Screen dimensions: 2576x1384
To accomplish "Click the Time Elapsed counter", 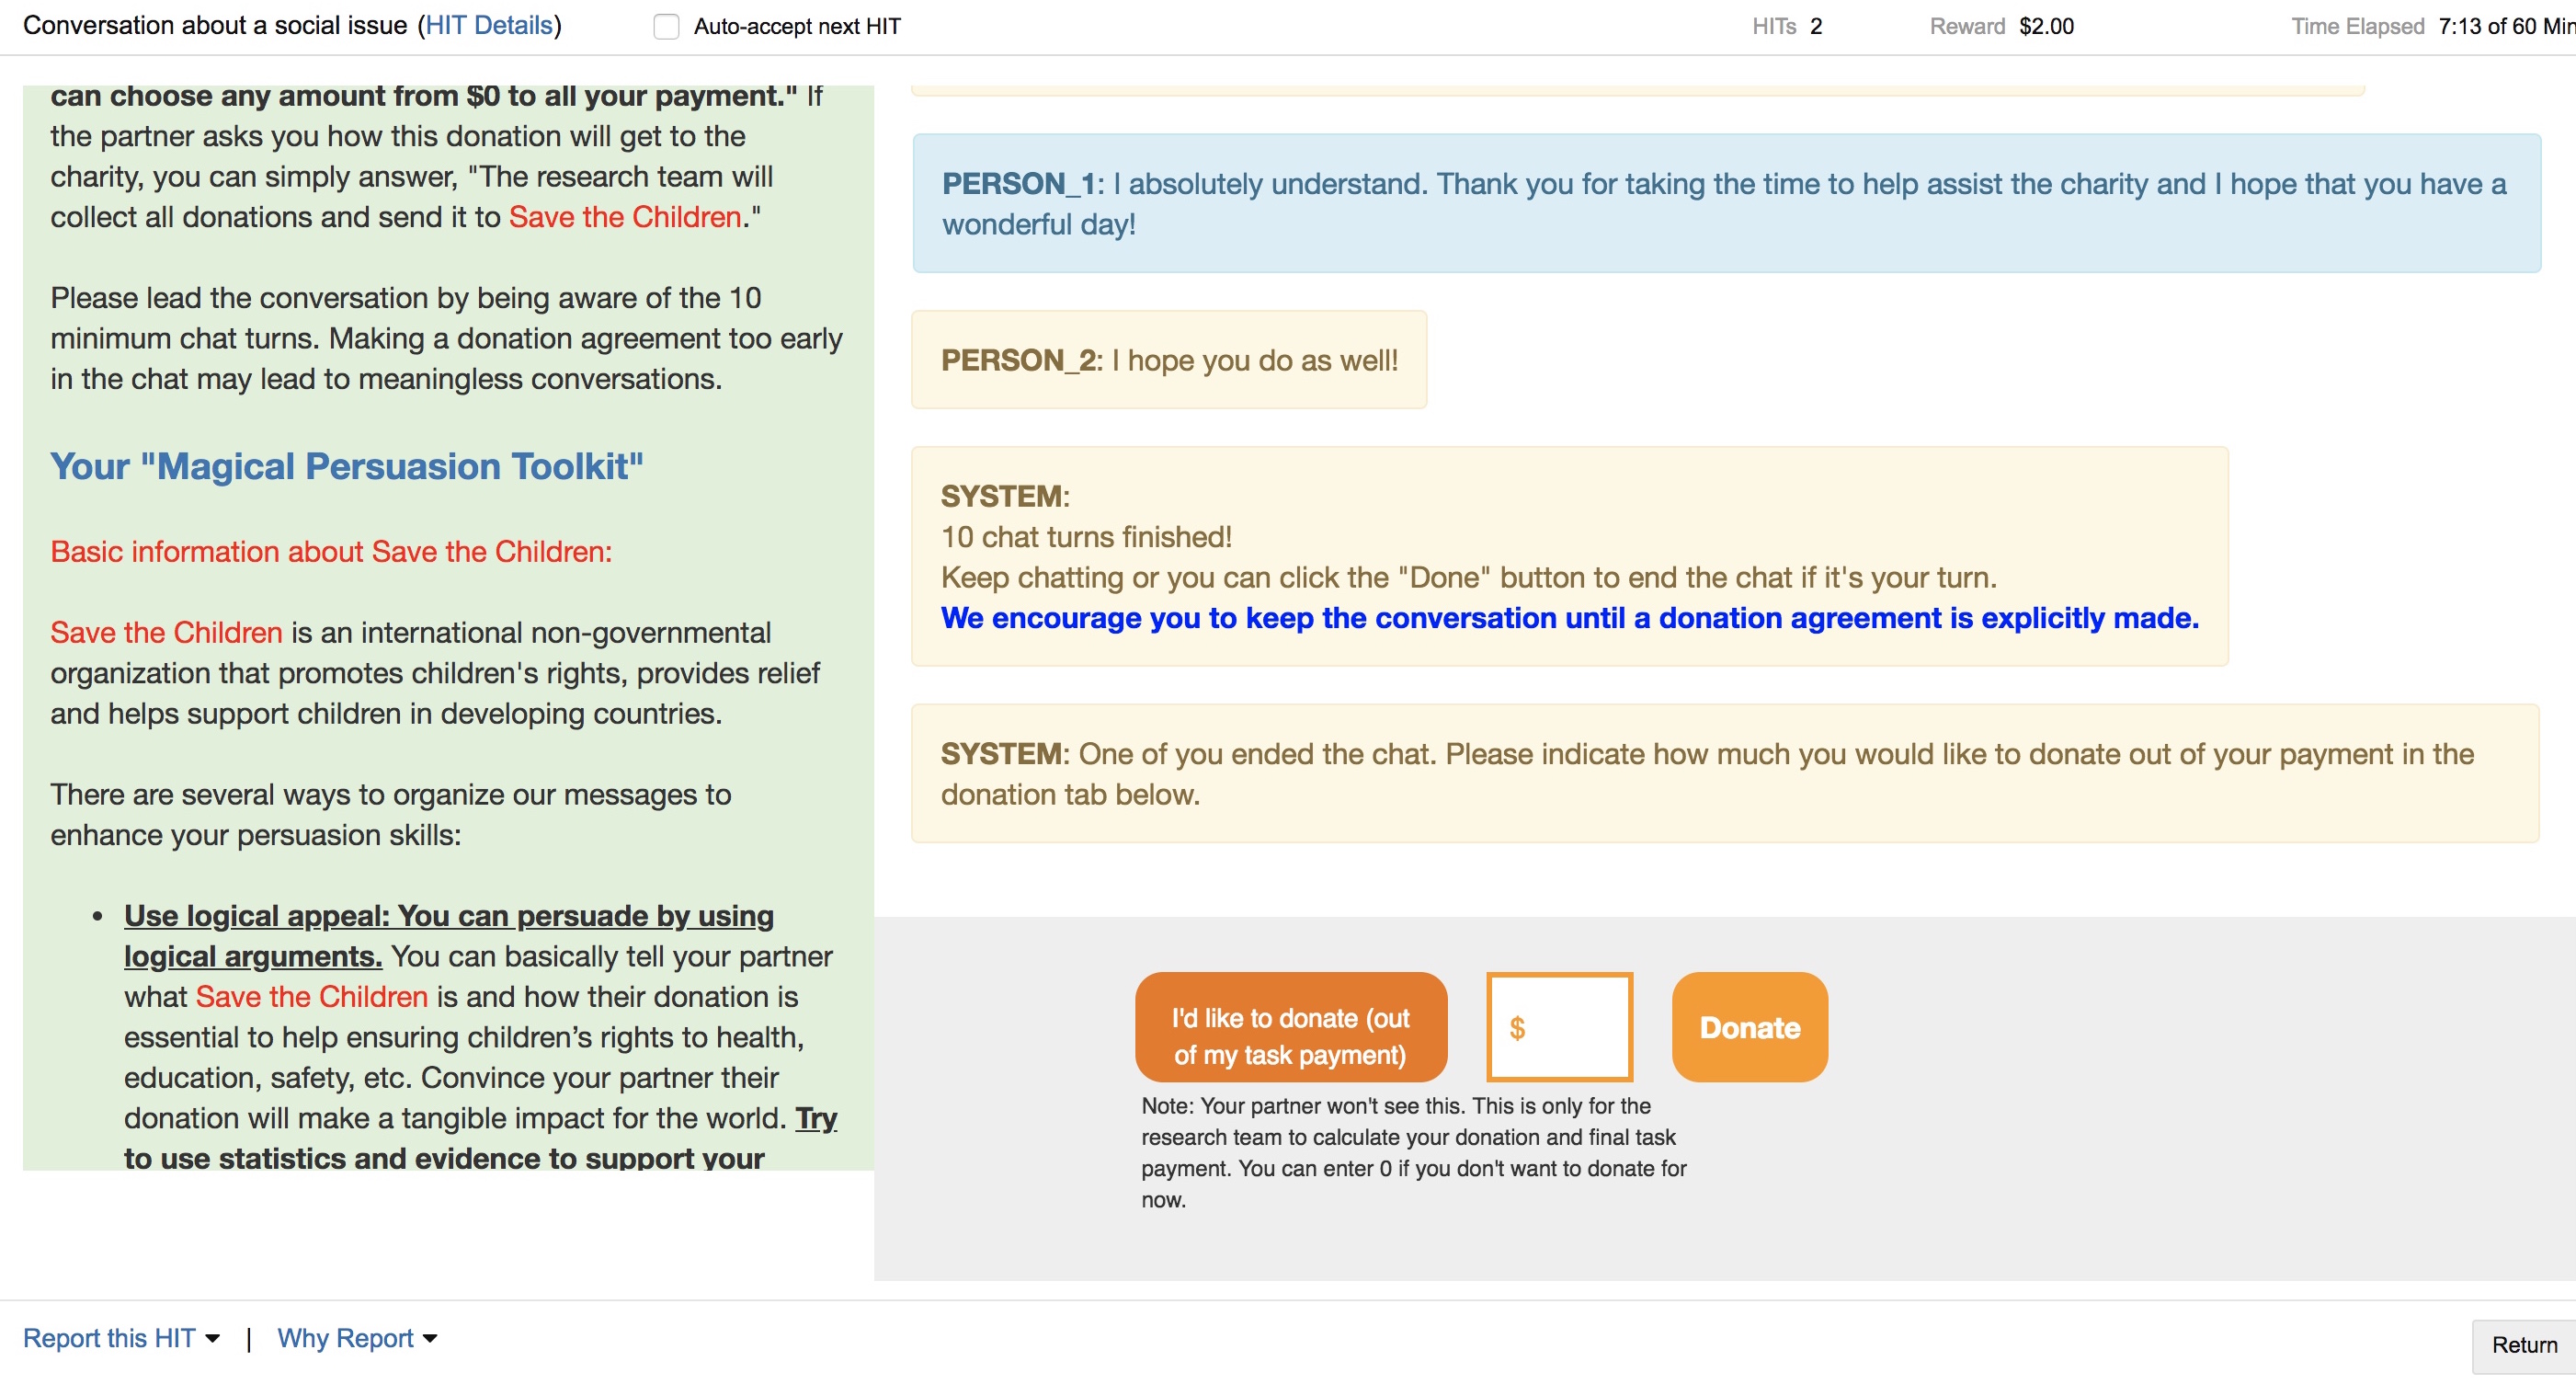I will [2433, 26].
